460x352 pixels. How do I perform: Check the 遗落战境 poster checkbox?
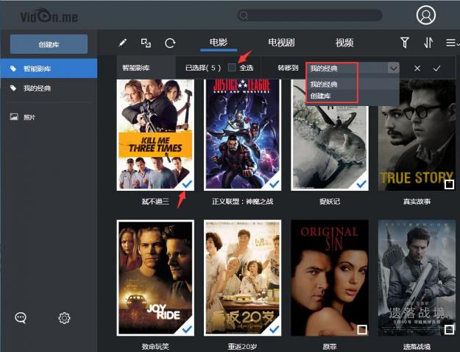(x=449, y=329)
